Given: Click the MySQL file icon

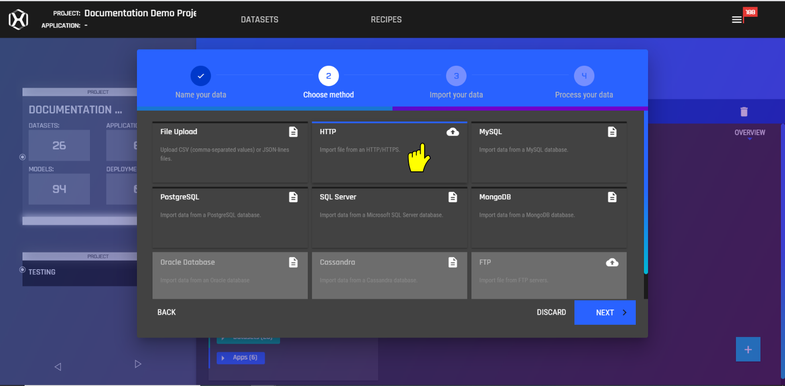Looking at the screenshot, I should pos(612,132).
